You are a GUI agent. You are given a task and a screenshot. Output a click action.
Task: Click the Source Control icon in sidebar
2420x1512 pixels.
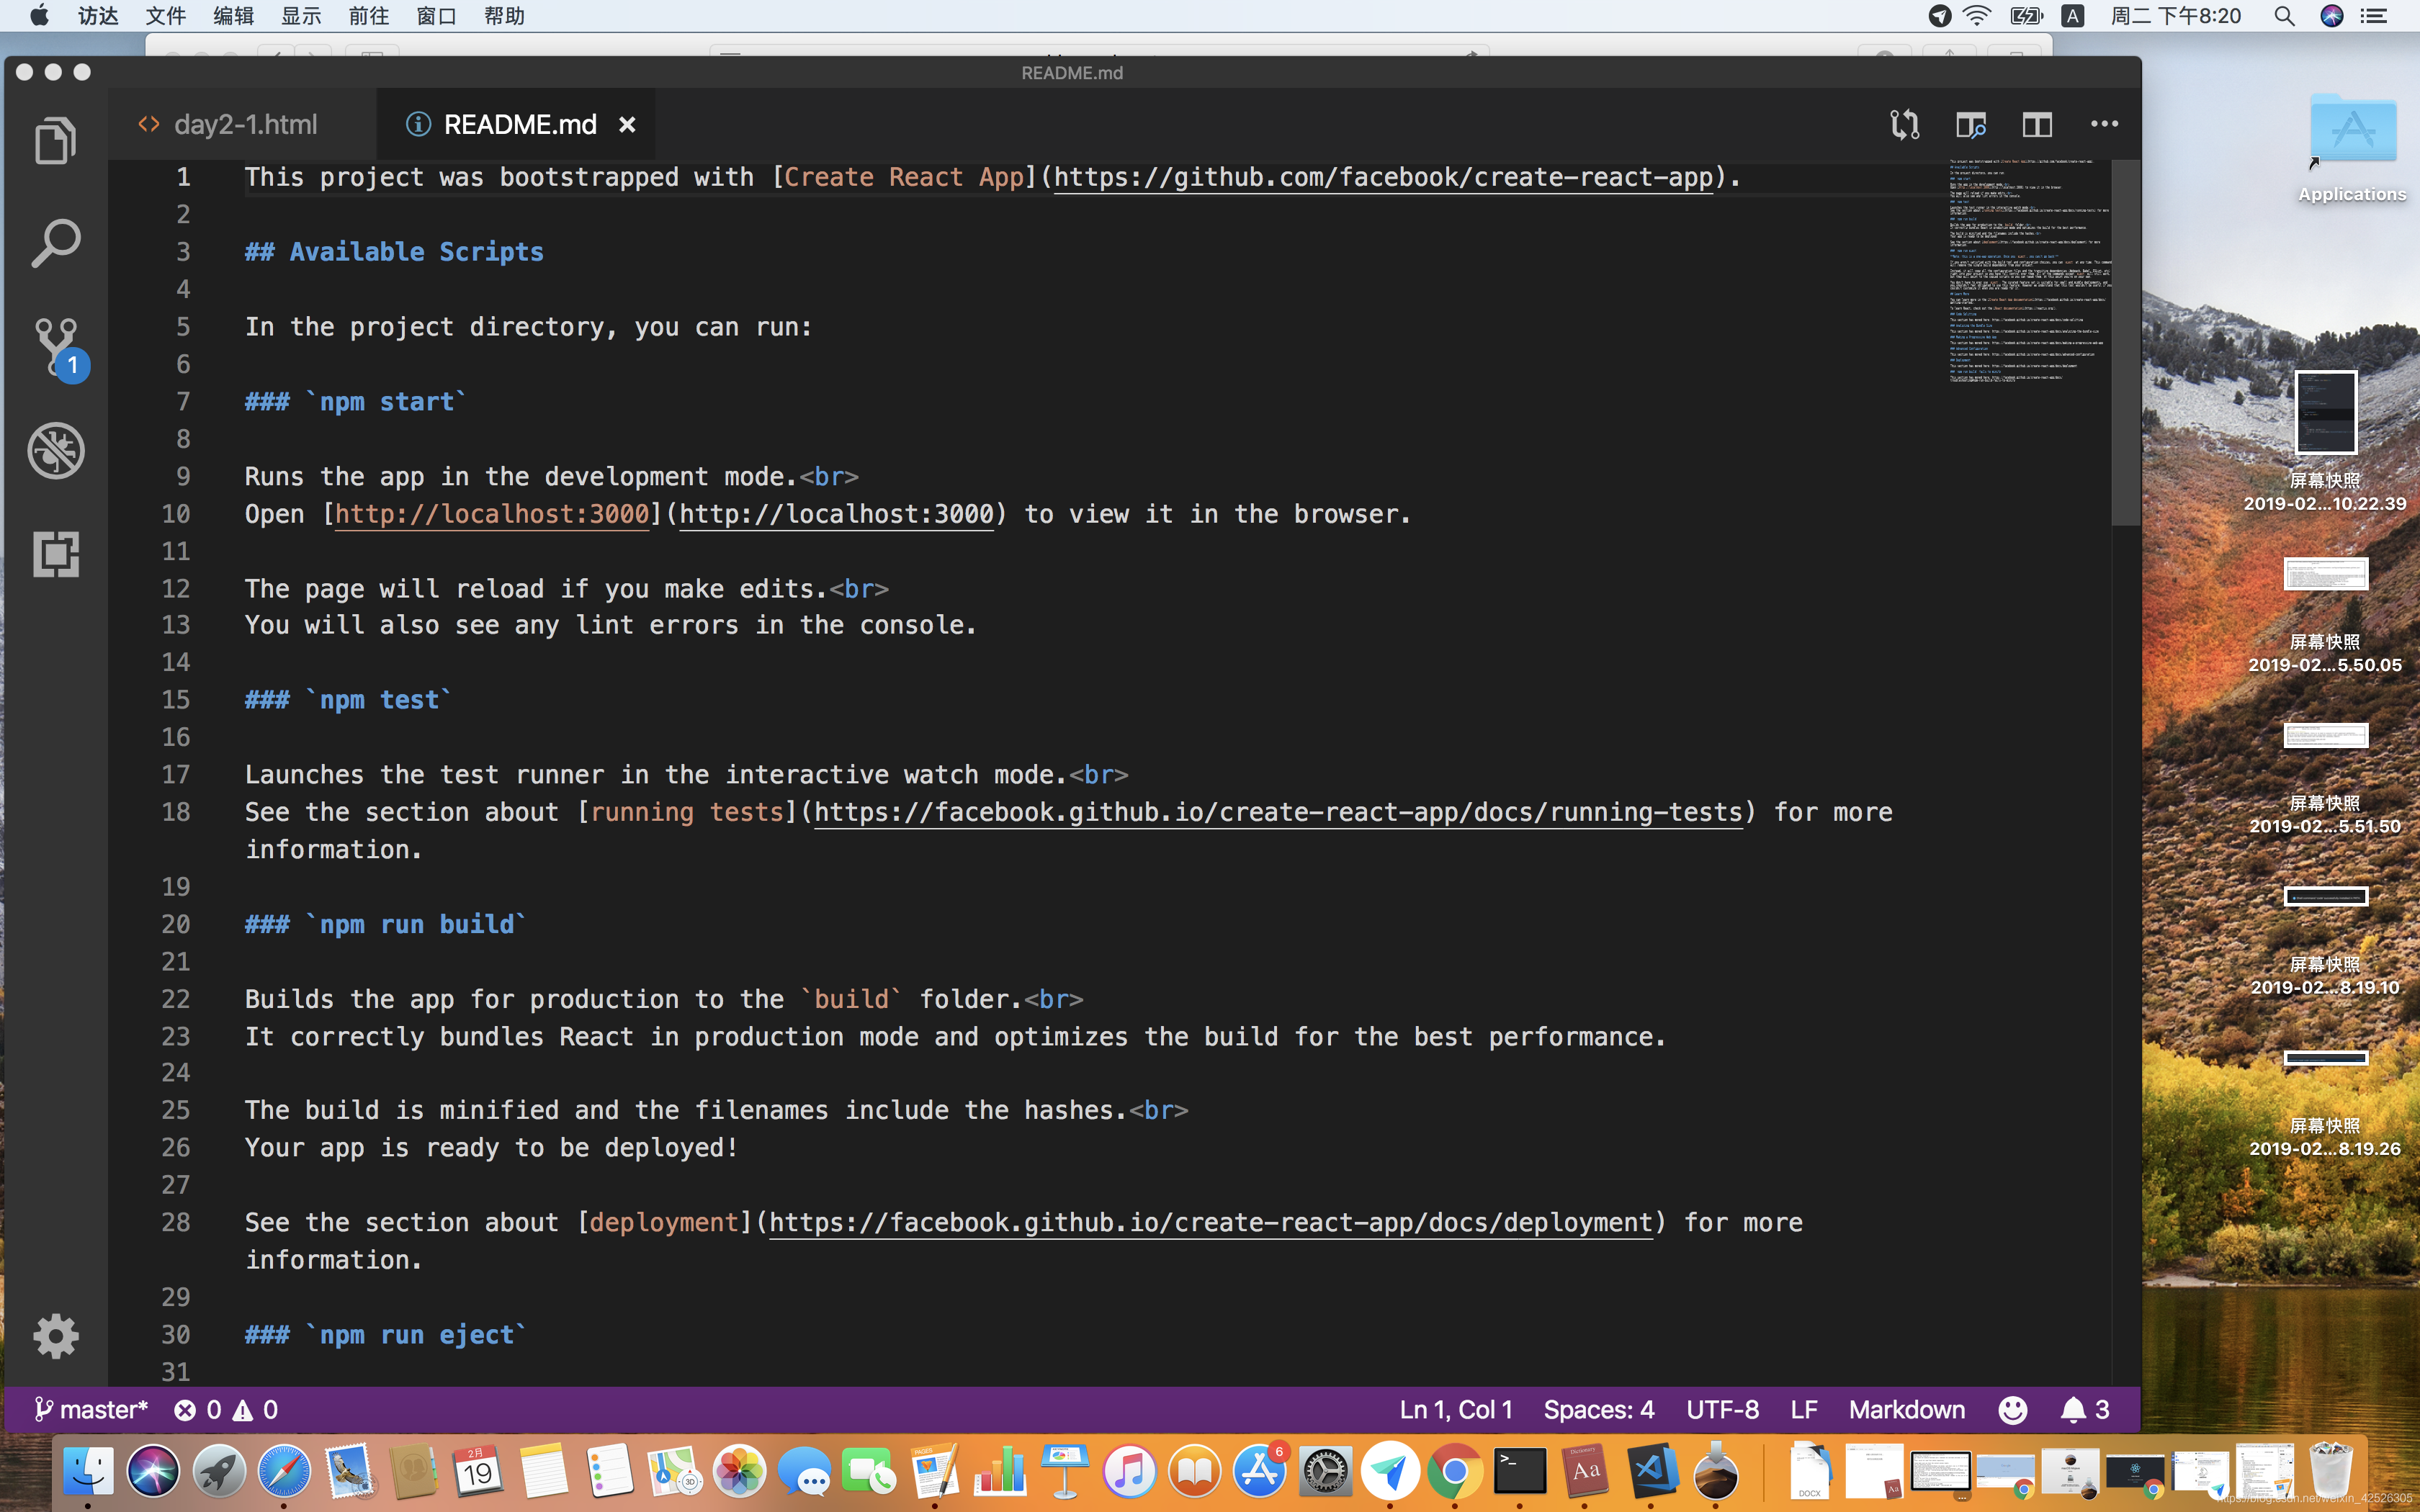tap(58, 346)
